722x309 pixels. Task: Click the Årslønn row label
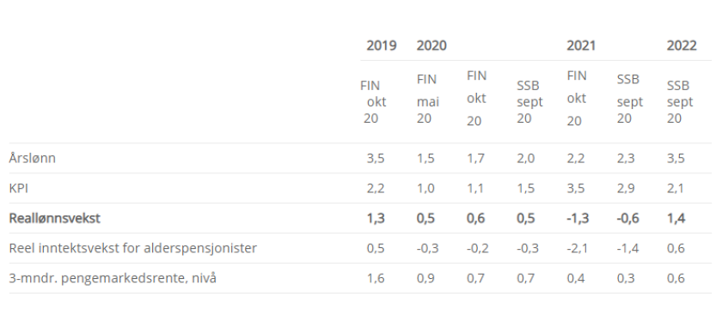33,158
